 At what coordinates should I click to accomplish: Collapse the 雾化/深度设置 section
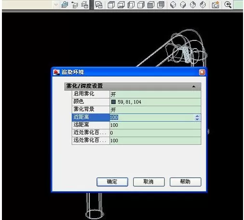pos(194,87)
